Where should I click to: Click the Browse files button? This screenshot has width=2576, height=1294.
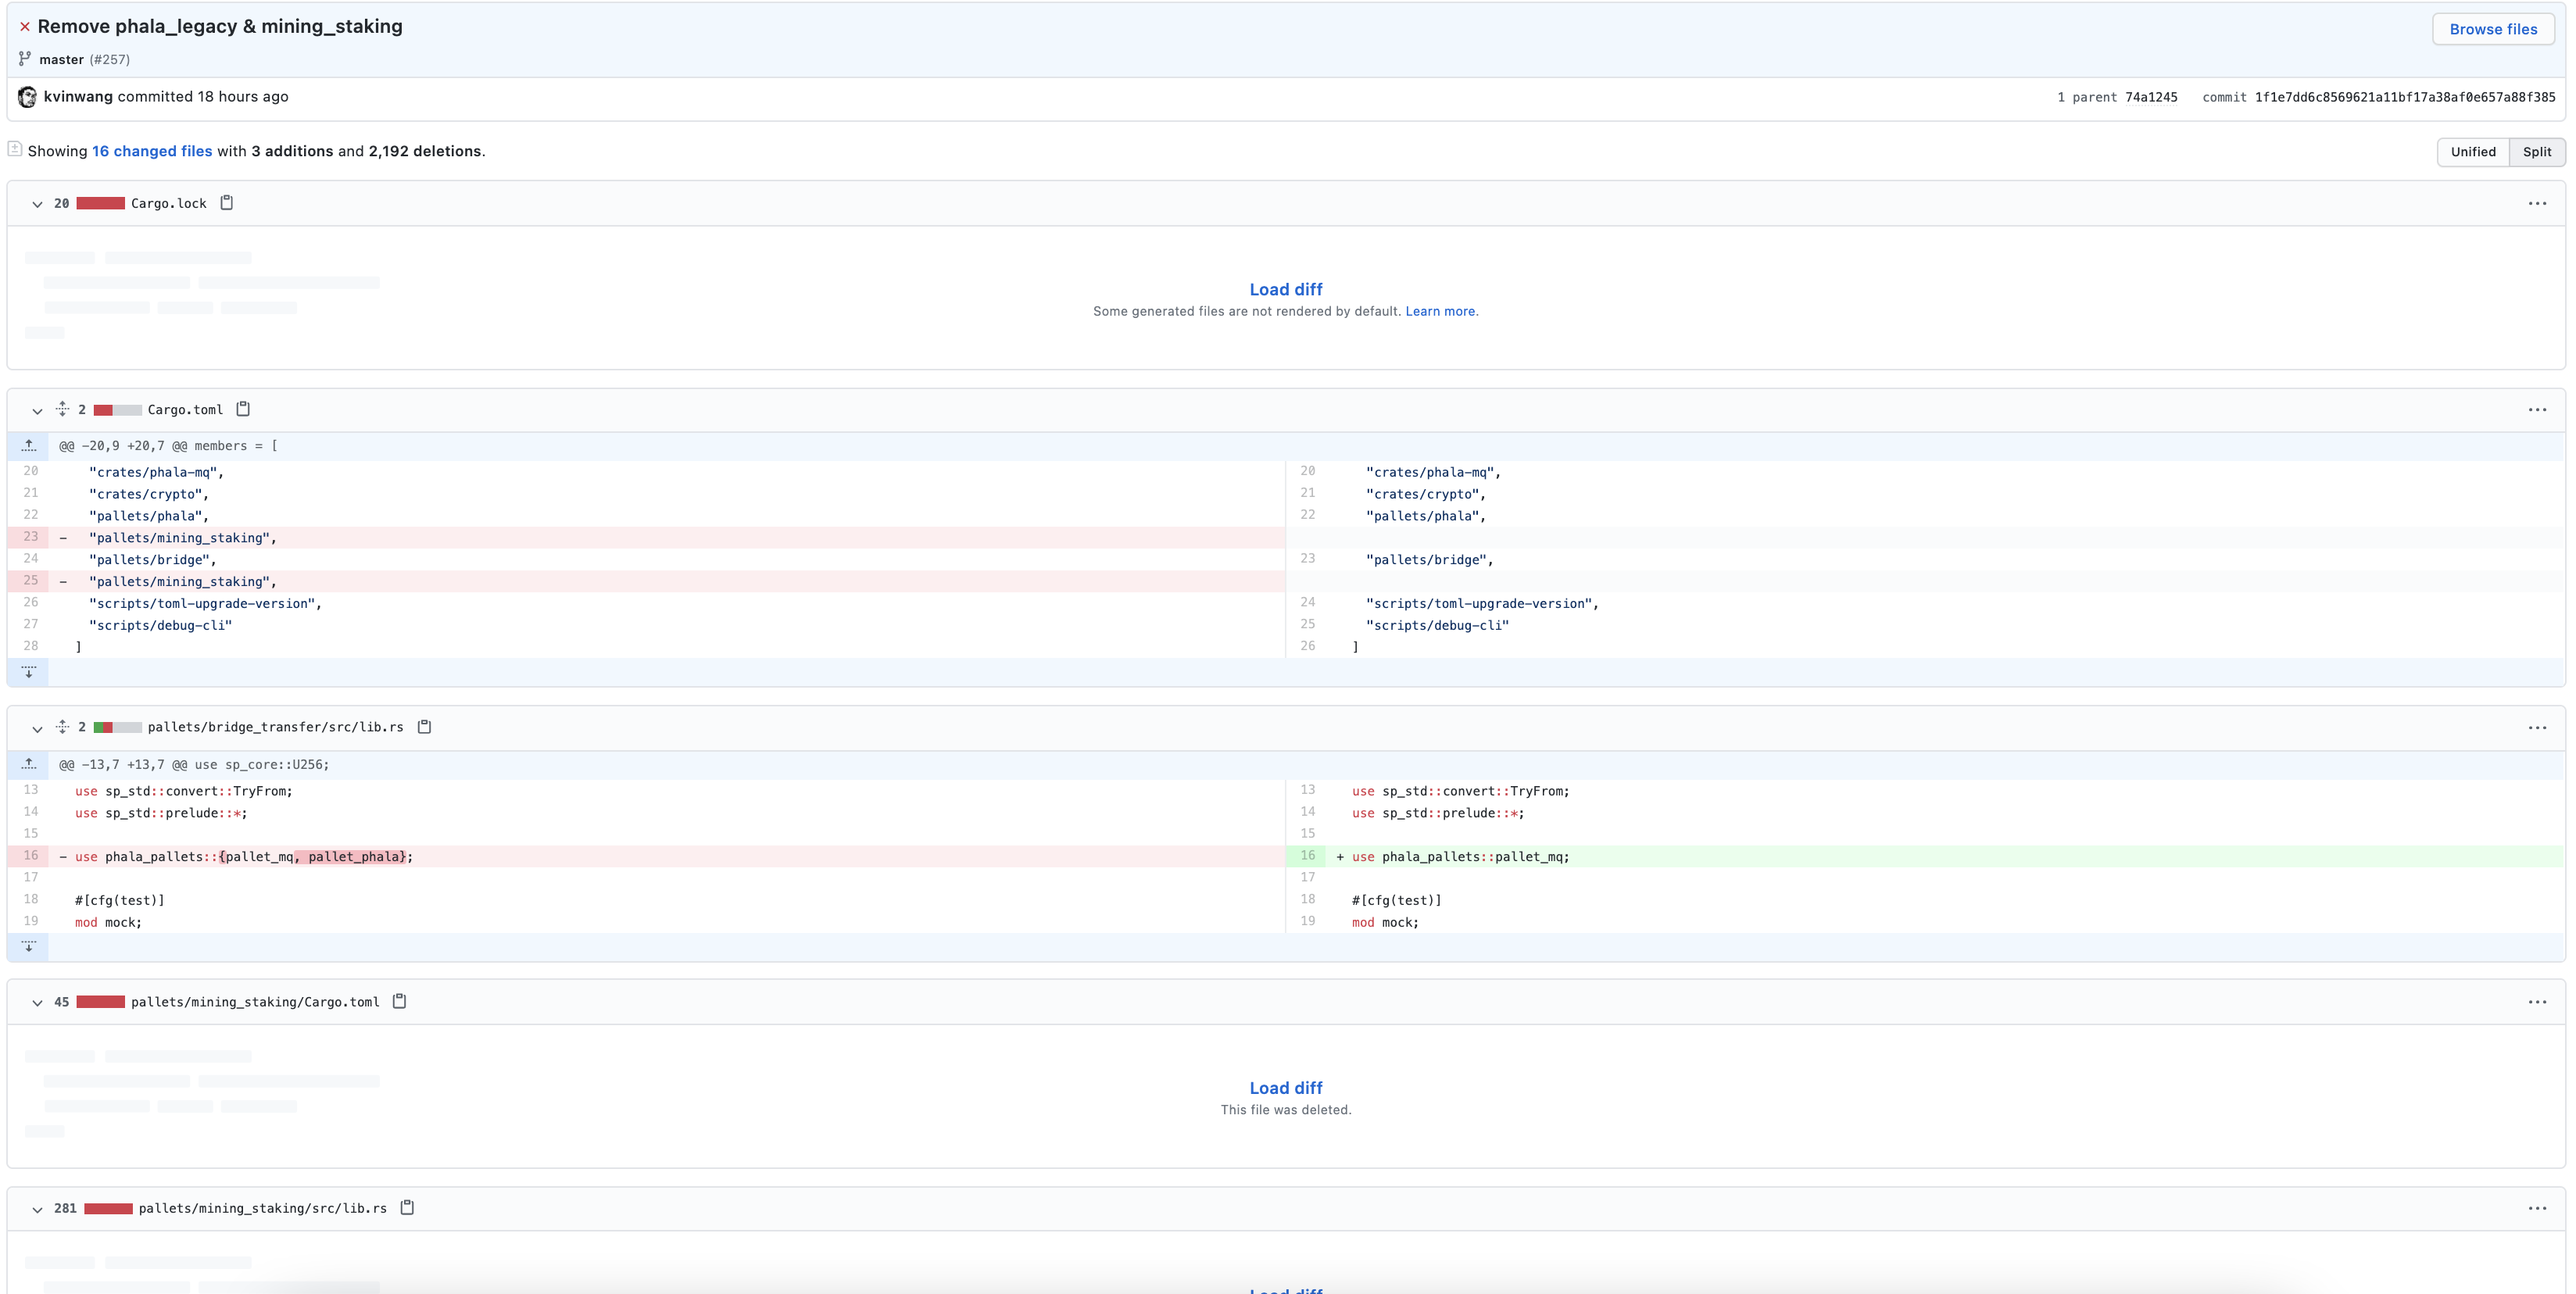point(2493,29)
